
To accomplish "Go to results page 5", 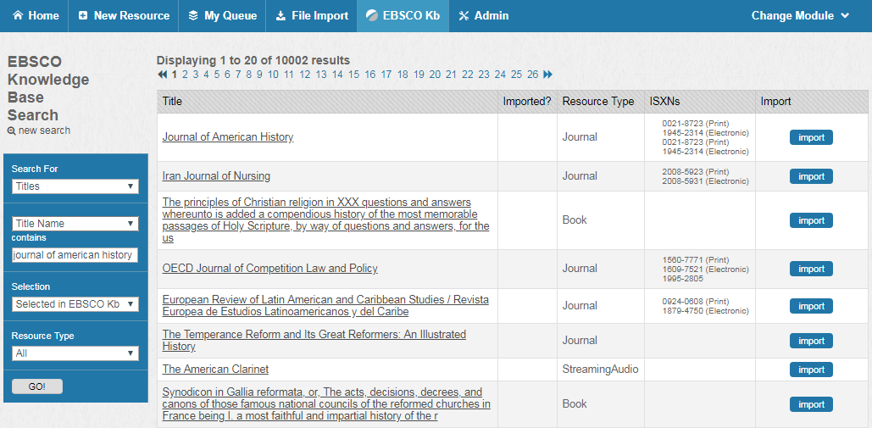I will (217, 75).
